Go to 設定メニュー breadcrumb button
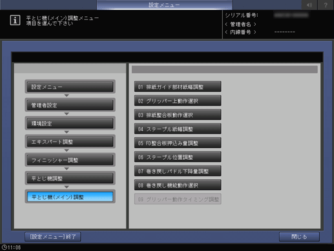The height and width of the screenshot is (251, 334). [70, 87]
